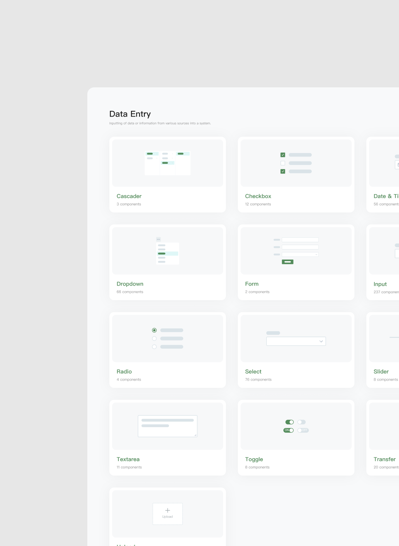Click the first input field in Form preview
Screen dimensions: 399x546
pos(300,240)
